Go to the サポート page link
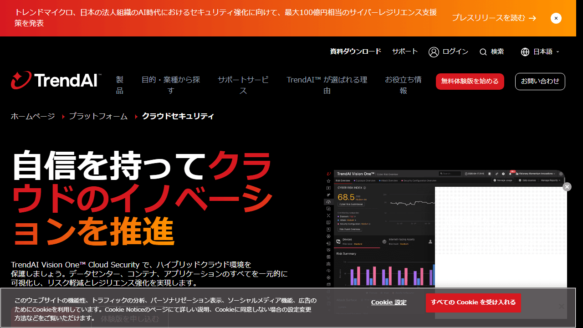 405,51
